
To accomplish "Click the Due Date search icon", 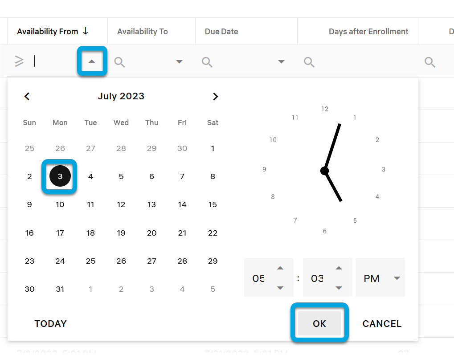I will pos(207,62).
